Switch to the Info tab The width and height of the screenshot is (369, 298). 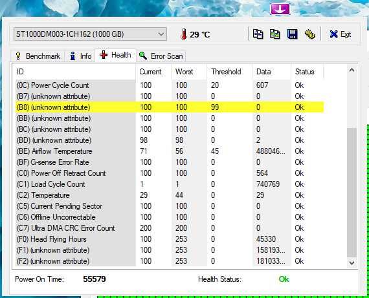tap(80, 56)
